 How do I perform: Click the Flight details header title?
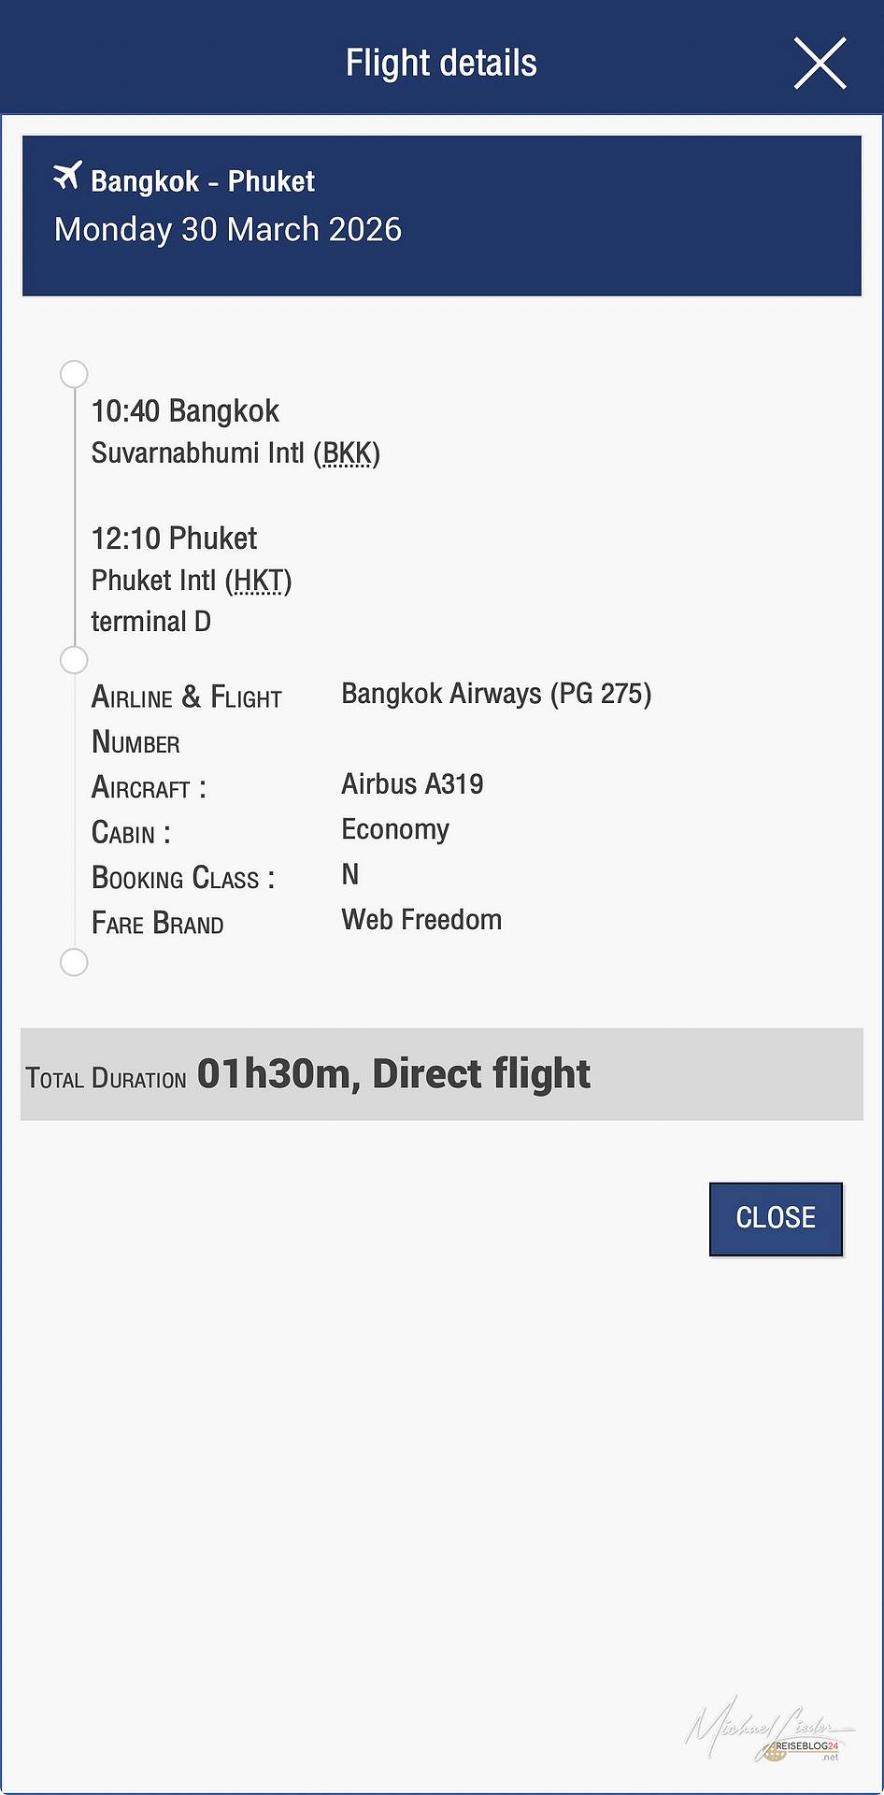(441, 64)
